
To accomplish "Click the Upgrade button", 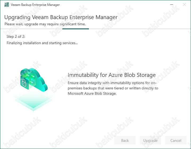I will coord(150,140).
